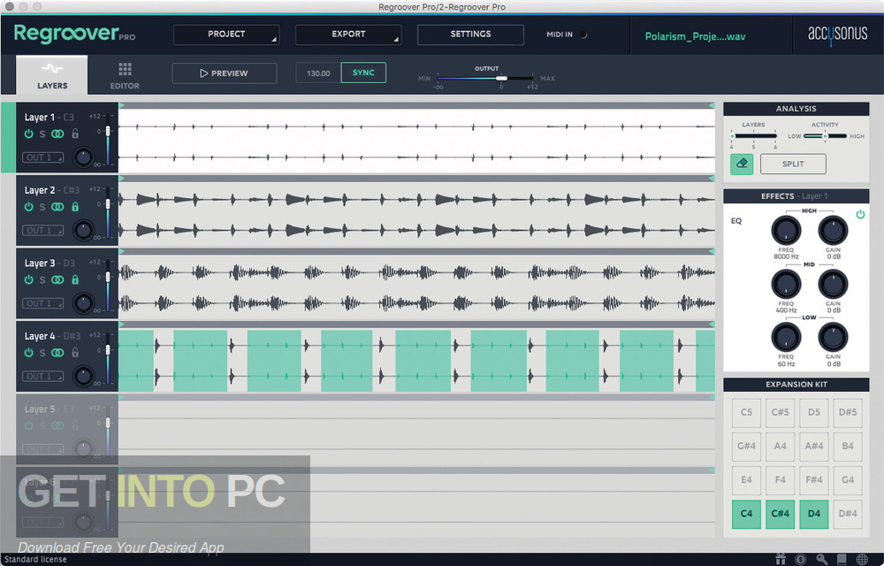Toggle Layer 1 power icon
The width and height of the screenshot is (884, 566).
(x=29, y=134)
